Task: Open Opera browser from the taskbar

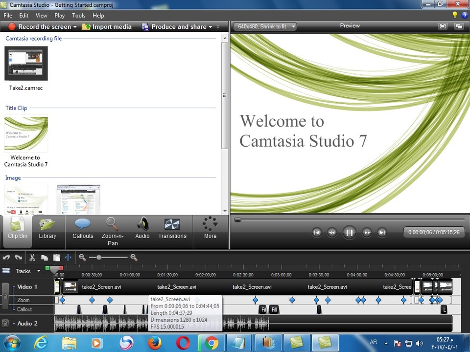Action: [183, 343]
